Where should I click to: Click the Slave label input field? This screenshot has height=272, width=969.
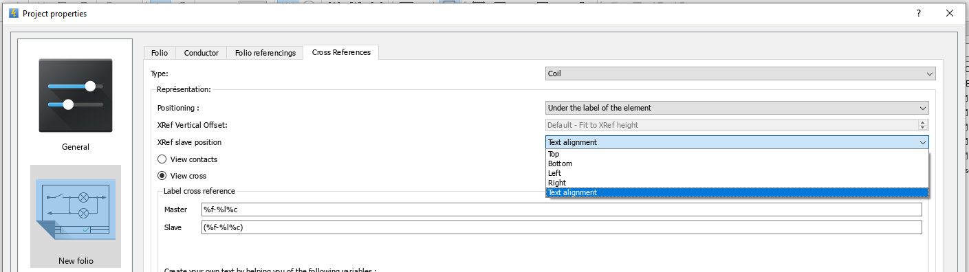click(561, 227)
